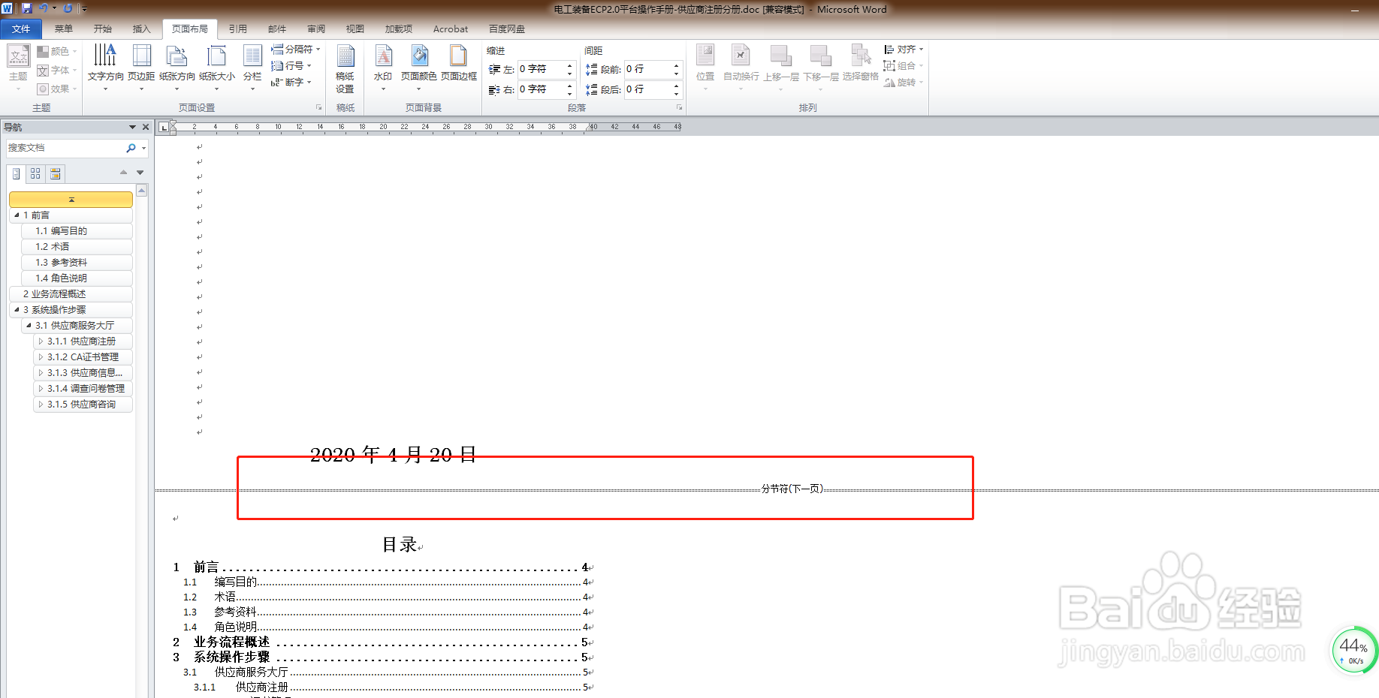1379x698 pixels.
Task: Close the 导航 navigation pane
Action: pos(146,127)
